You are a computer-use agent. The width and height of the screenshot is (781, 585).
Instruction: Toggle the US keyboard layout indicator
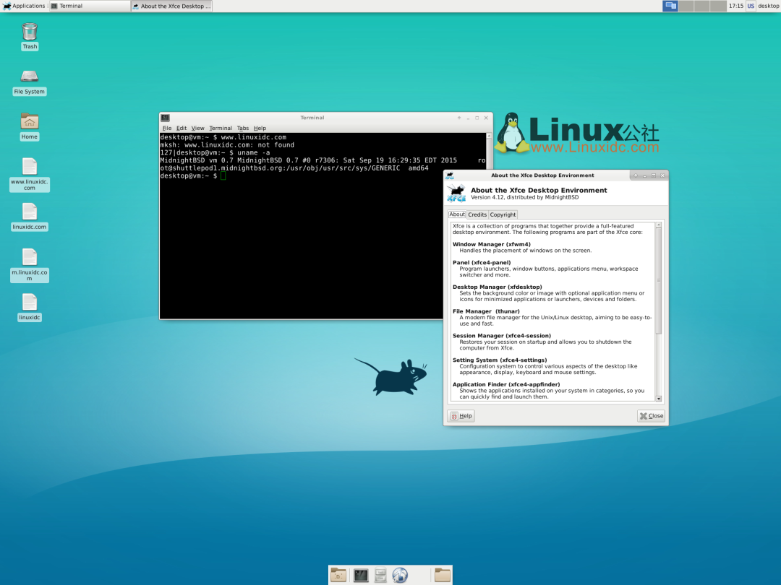click(750, 6)
